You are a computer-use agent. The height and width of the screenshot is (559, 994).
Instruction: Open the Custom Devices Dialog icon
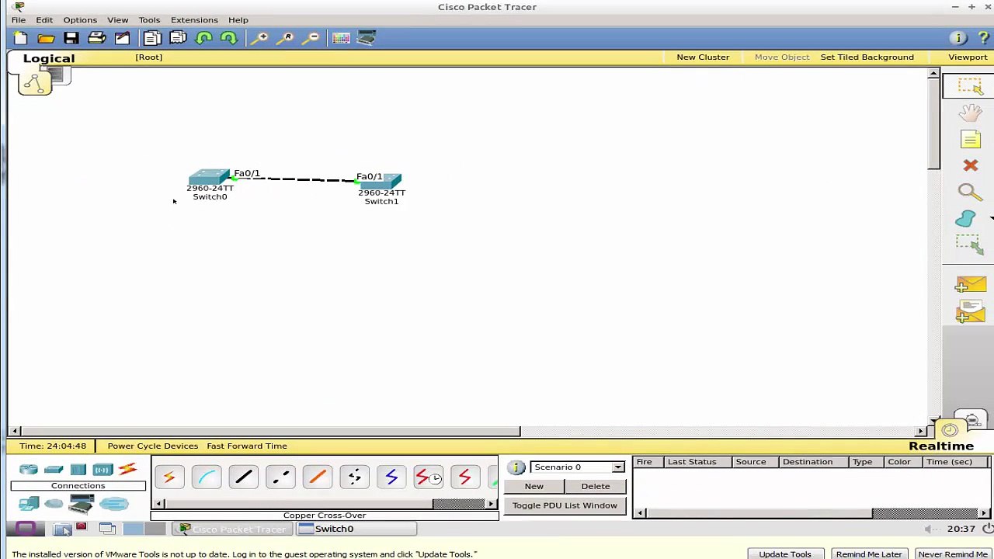367,38
